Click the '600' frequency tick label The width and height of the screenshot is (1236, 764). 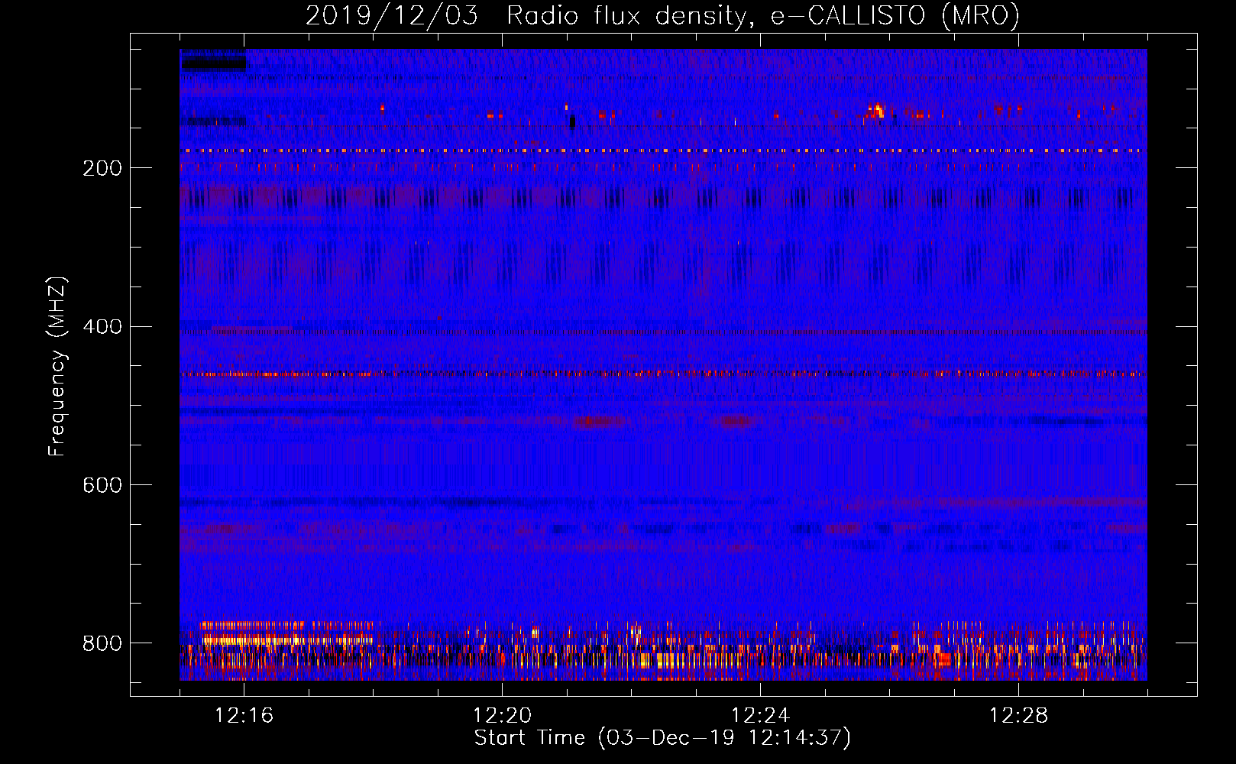tap(102, 485)
